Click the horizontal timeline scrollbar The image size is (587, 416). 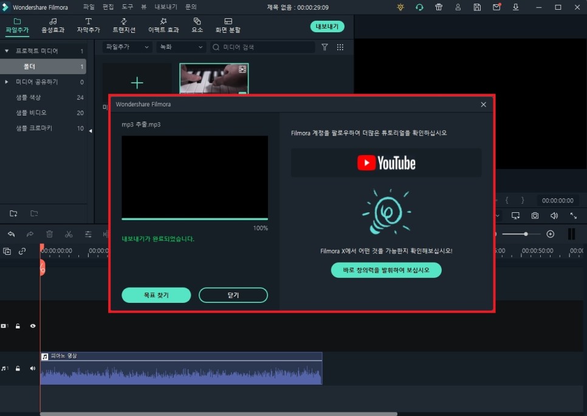[x=219, y=414]
